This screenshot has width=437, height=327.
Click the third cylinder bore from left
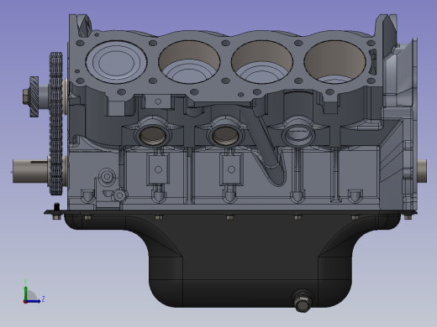coord(262,62)
